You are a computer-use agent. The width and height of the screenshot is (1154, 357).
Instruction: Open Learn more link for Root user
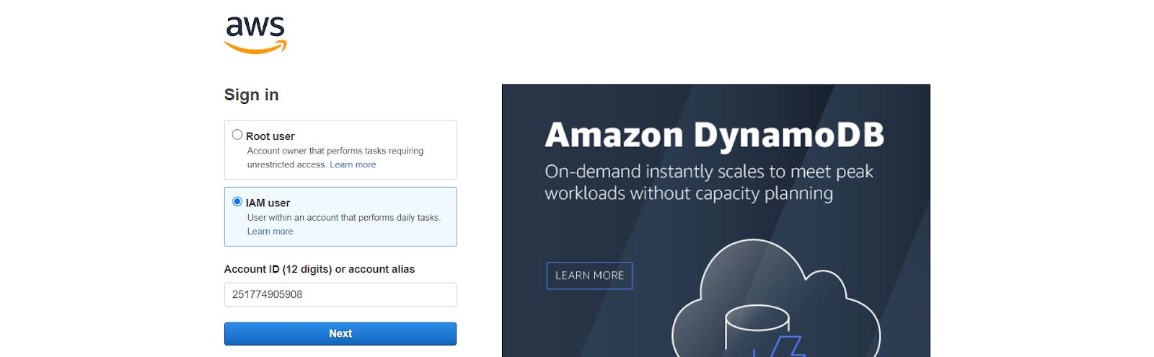click(x=353, y=164)
